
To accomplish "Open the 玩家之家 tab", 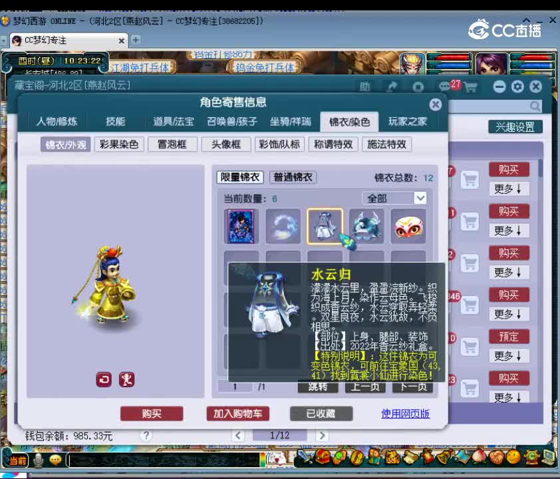I will click(x=408, y=122).
